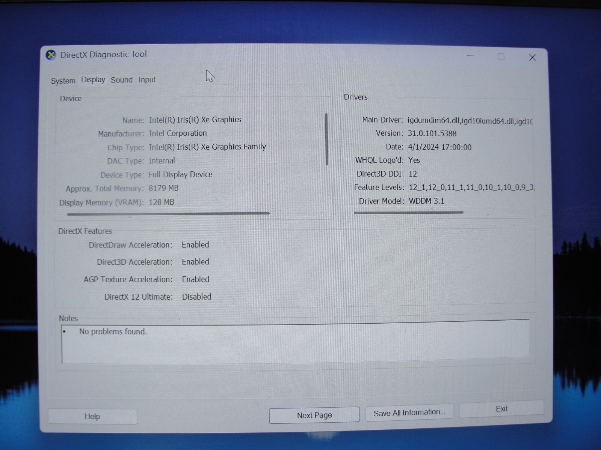The image size is (601, 450).
Task: Click the Next Page button
Action: tap(314, 415)
